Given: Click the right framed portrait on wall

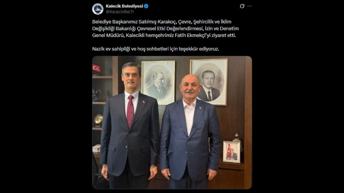Looking at the screenshot, I should 209,81.
